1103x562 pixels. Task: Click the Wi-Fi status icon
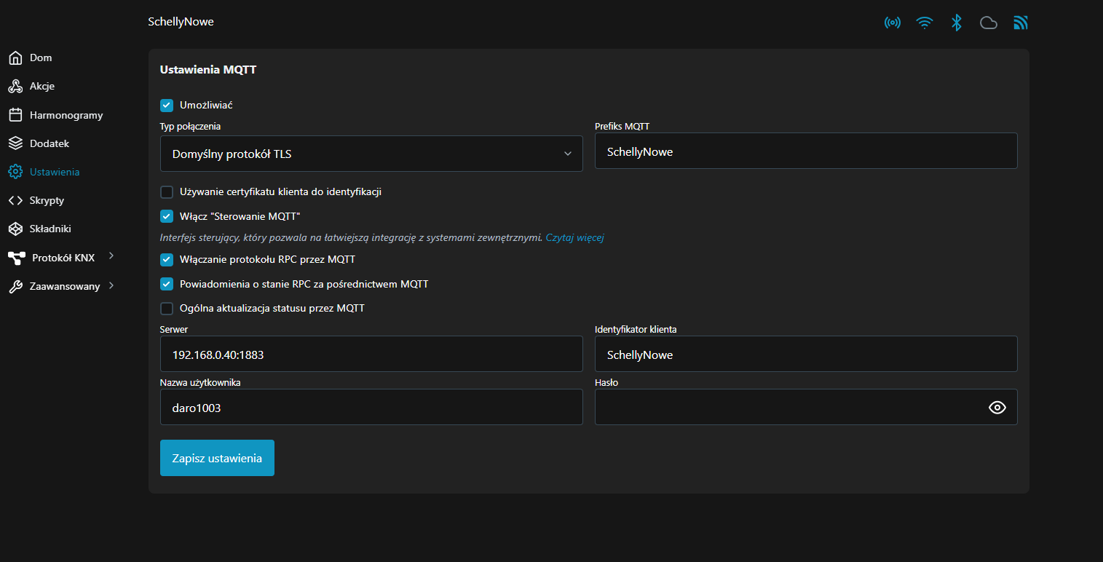pos(925,23)
